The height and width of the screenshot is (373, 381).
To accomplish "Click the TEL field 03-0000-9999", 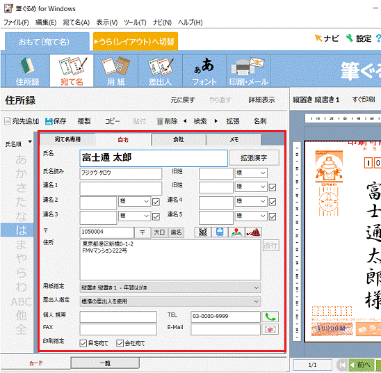I will coord(225,317).
